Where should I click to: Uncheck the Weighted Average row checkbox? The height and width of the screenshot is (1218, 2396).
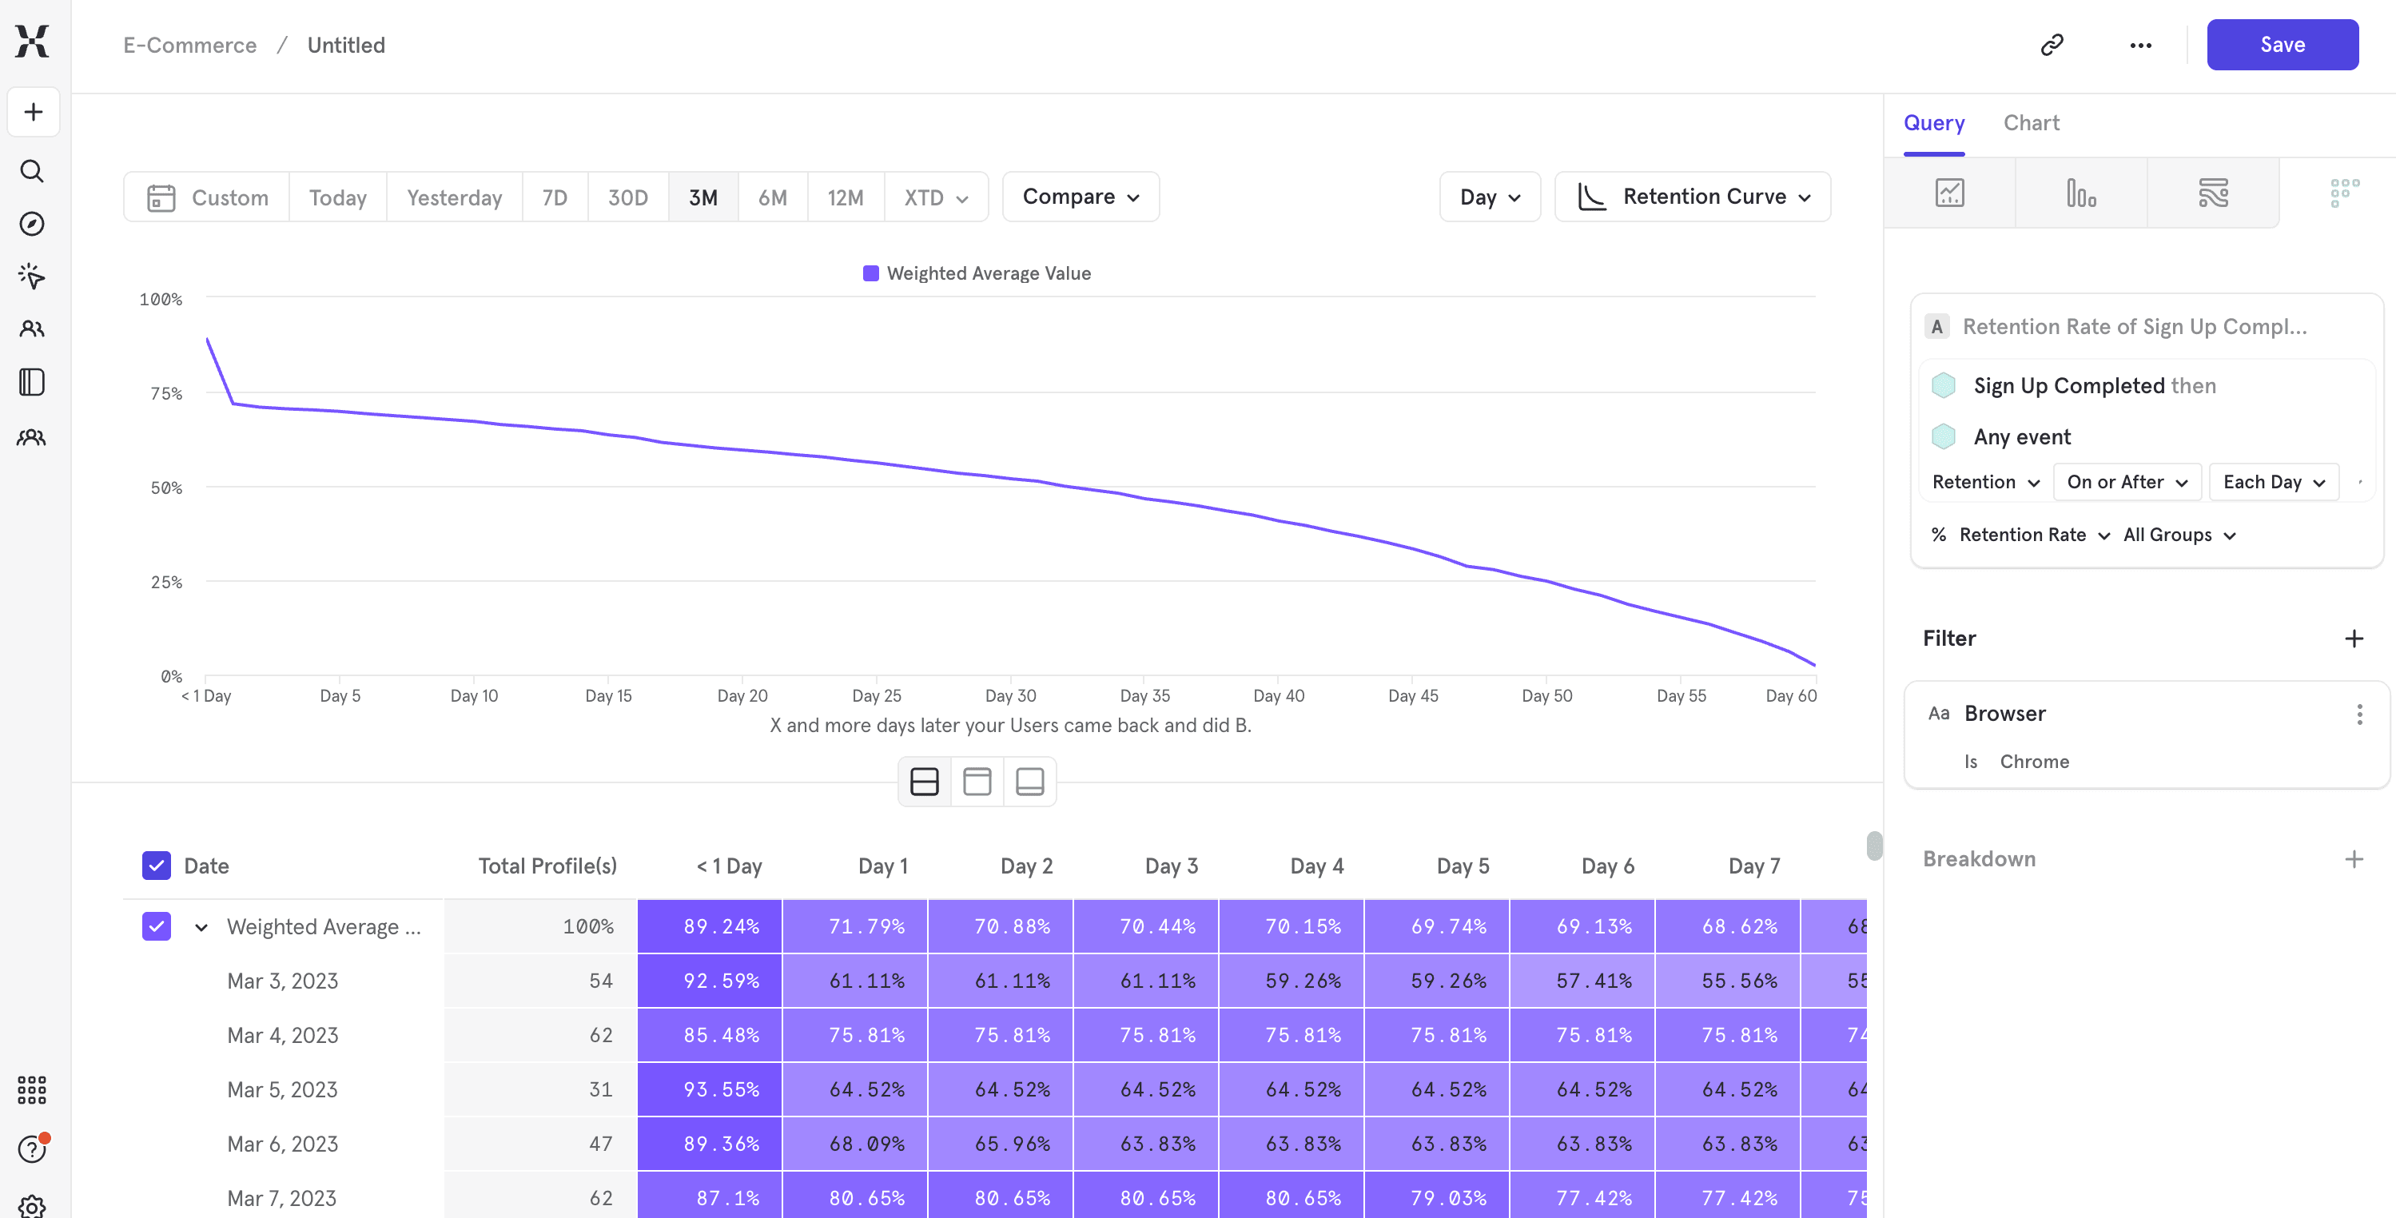point(157,925)
